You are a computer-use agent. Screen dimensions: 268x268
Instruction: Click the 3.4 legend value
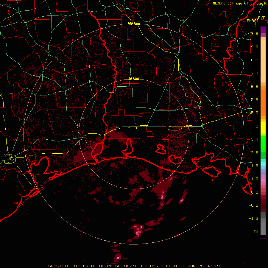[255, 139]
